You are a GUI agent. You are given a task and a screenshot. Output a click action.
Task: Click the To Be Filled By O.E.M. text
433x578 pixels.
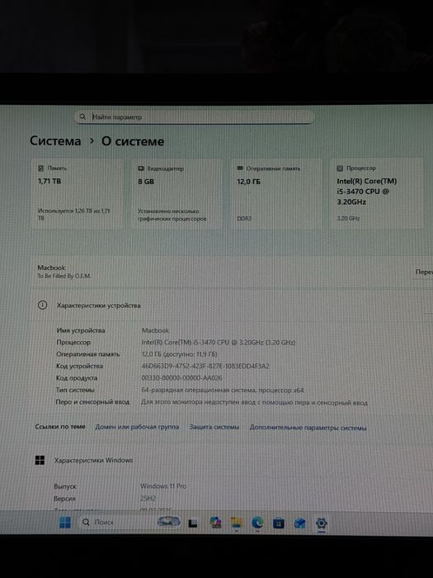point(64,276)
